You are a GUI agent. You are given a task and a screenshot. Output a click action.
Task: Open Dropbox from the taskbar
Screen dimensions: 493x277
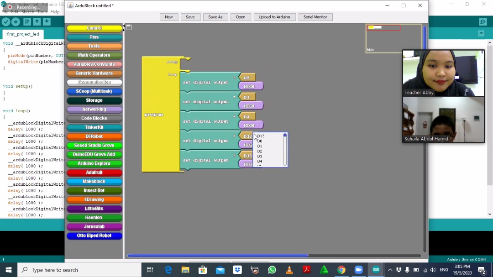(x=237, y=270)
